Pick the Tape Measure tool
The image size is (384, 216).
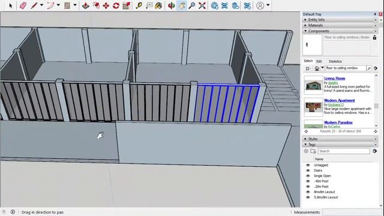point(139,5)
